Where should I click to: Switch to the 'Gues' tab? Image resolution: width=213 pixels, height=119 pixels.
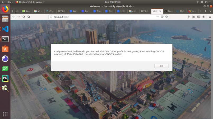point(98,11)
